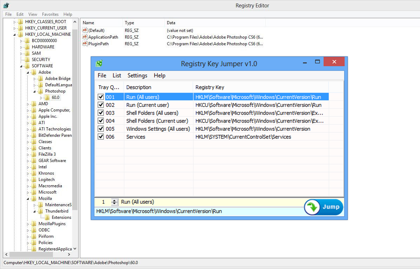Click the Microsoft key folder icon
This screenshot has width=420, height=269.
[34, 192]
